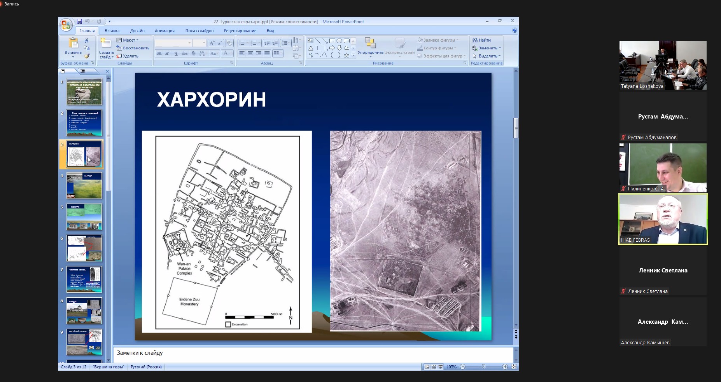The image size is (721, 382).
Task: Click the Format Painter brush icon
Action: coord(87,56)
